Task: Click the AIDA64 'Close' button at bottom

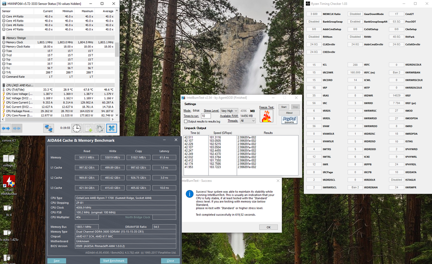Action: tap(170, 261)
